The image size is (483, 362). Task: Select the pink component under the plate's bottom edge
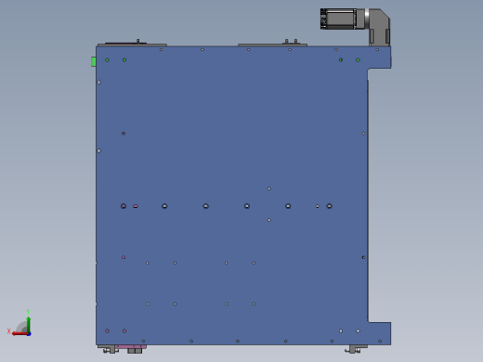[131, 347]
